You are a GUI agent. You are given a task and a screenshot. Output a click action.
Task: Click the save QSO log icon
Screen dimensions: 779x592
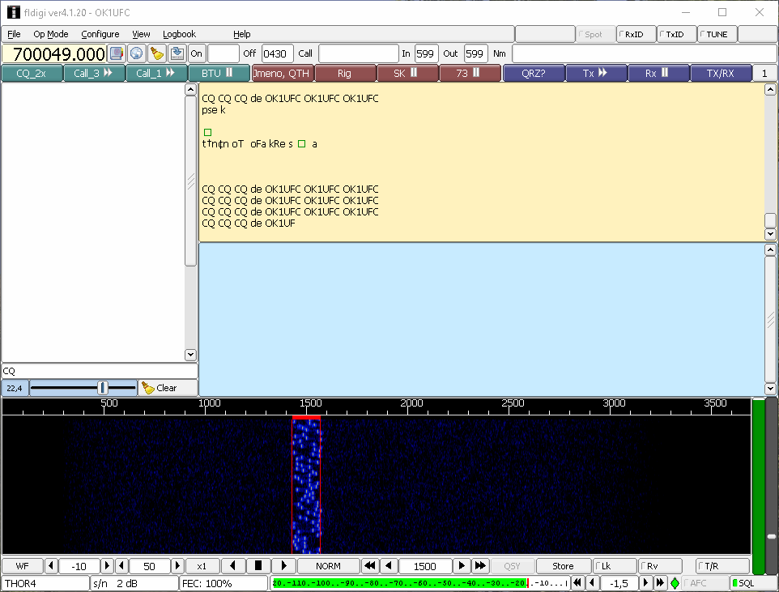177,53
